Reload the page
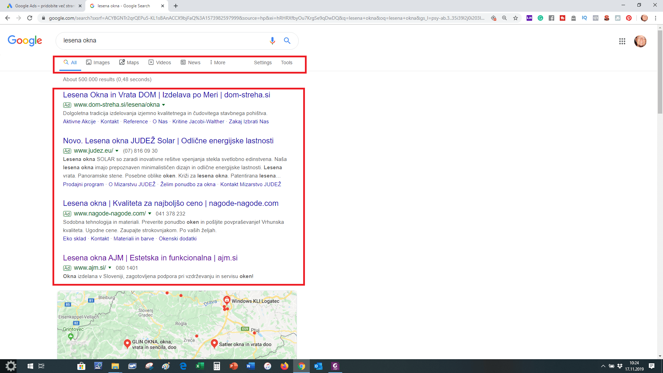Viewport: 663px width, 373px height. coord(30,18)
